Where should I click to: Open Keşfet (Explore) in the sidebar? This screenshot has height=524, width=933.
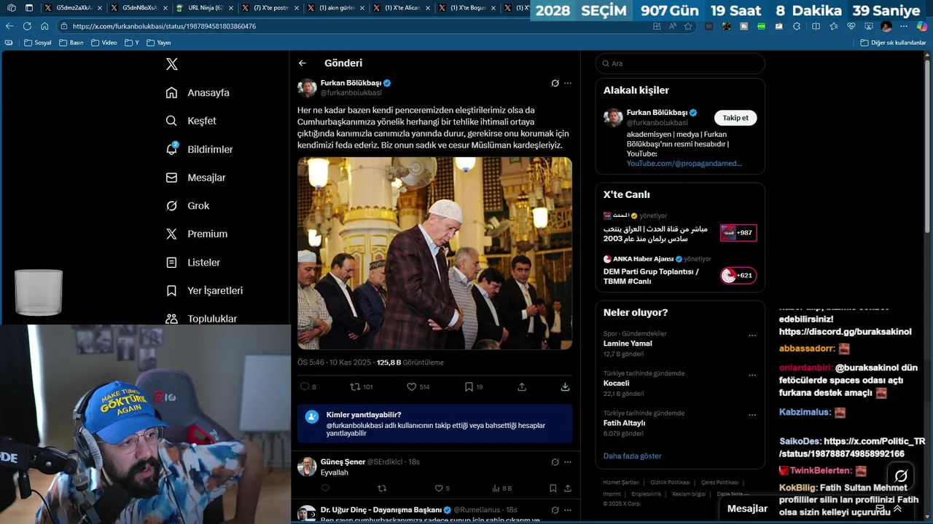(191, 121)
